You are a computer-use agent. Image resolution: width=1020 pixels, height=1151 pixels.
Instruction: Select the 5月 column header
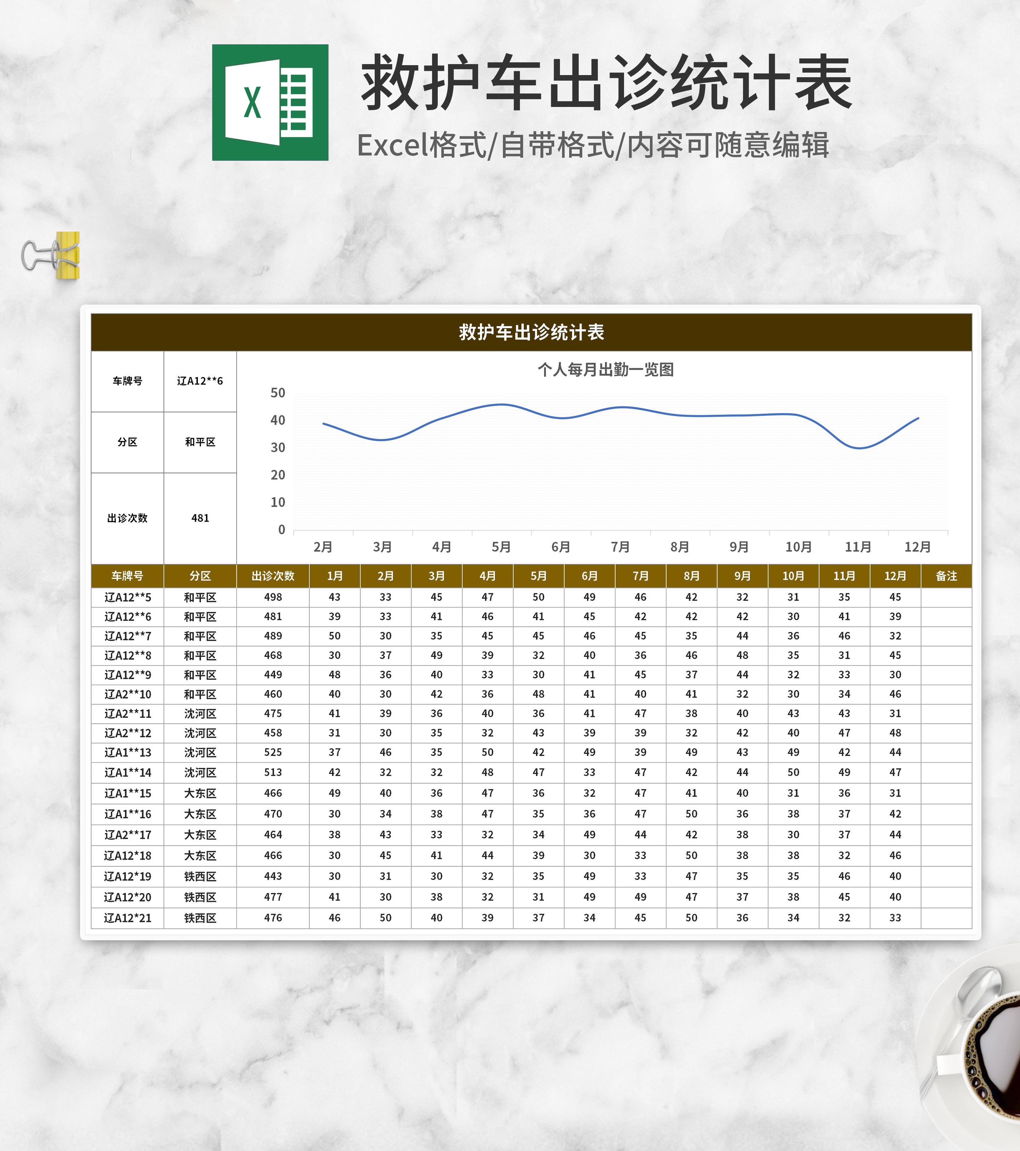click(538, 575)
